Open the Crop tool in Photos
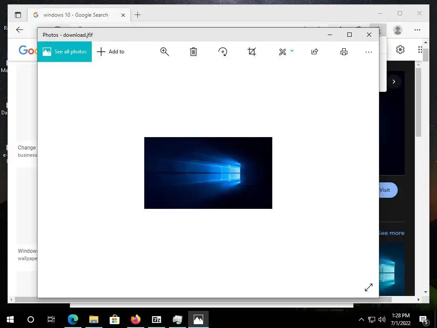437x328 pixels. click(x=252, y=52)
